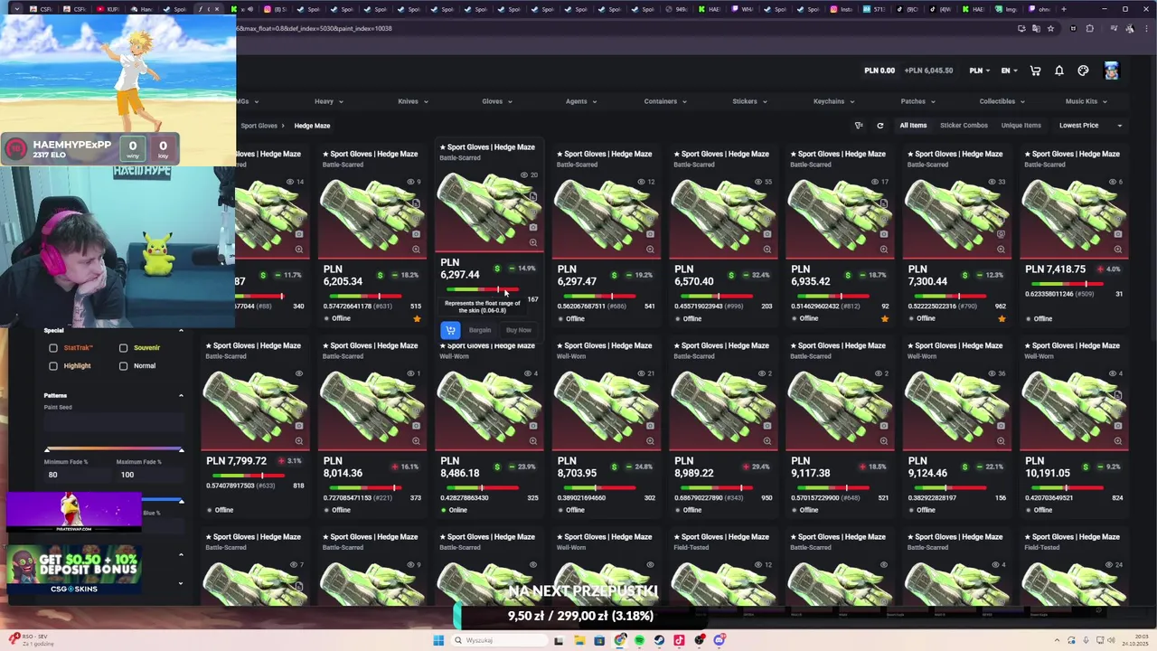Click Buy Now on PLN 6,297.44 card
Screen dimensions: 1157x651
click(x=519, y=330)
